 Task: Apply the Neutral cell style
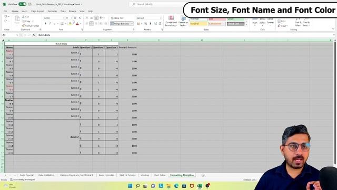[x=198, y=24]
